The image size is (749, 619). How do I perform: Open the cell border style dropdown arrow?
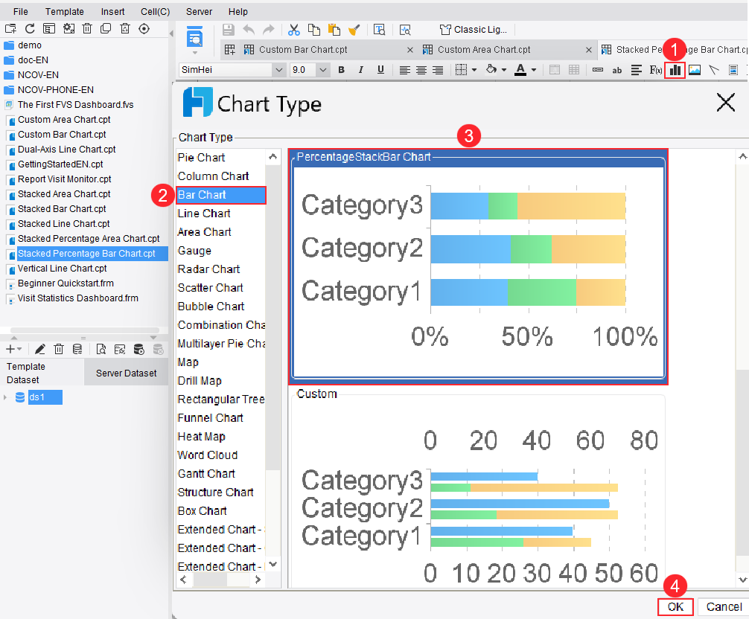(474, 70)
